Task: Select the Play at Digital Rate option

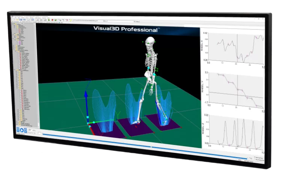Action: coord(259,160)
